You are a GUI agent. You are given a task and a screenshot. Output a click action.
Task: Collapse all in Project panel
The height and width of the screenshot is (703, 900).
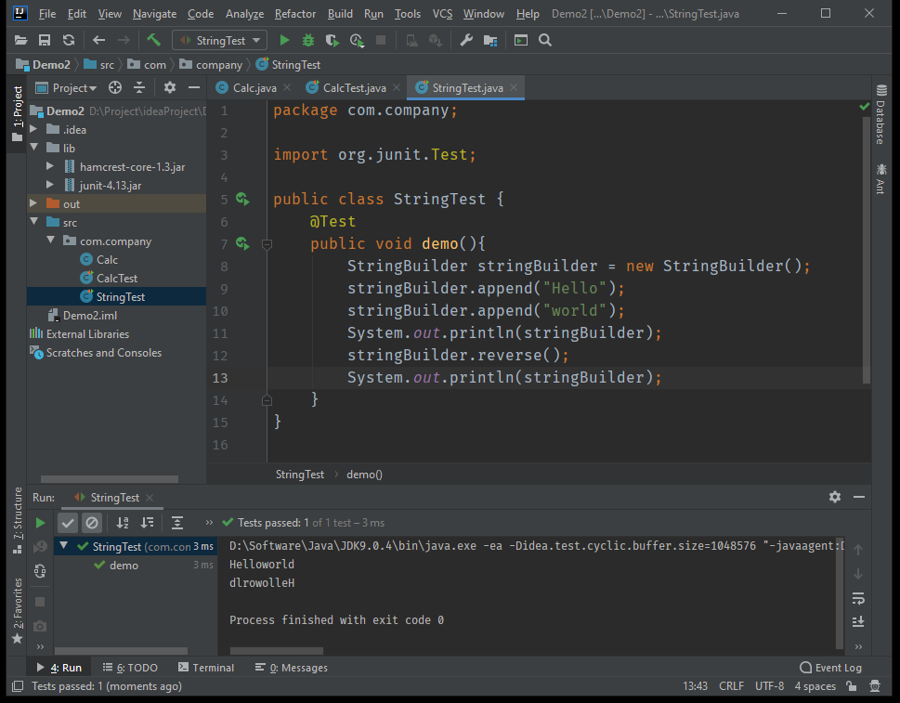click(139, 87)
